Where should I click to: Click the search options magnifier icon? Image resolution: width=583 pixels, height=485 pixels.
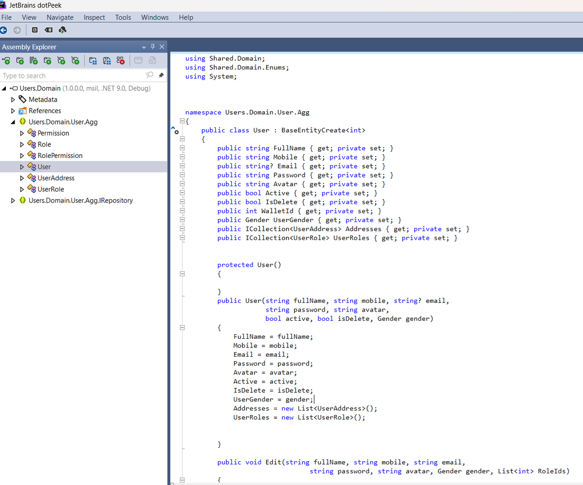click(x=150, y=75)
